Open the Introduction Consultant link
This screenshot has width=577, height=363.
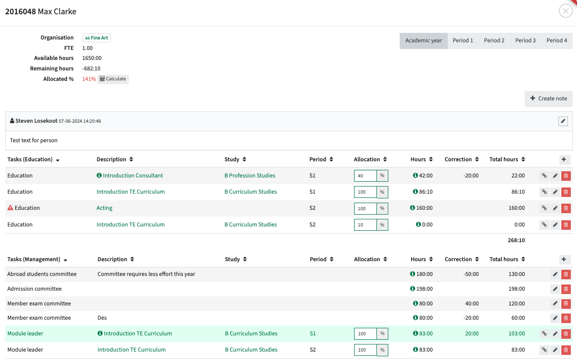click(x=133, y=176)
